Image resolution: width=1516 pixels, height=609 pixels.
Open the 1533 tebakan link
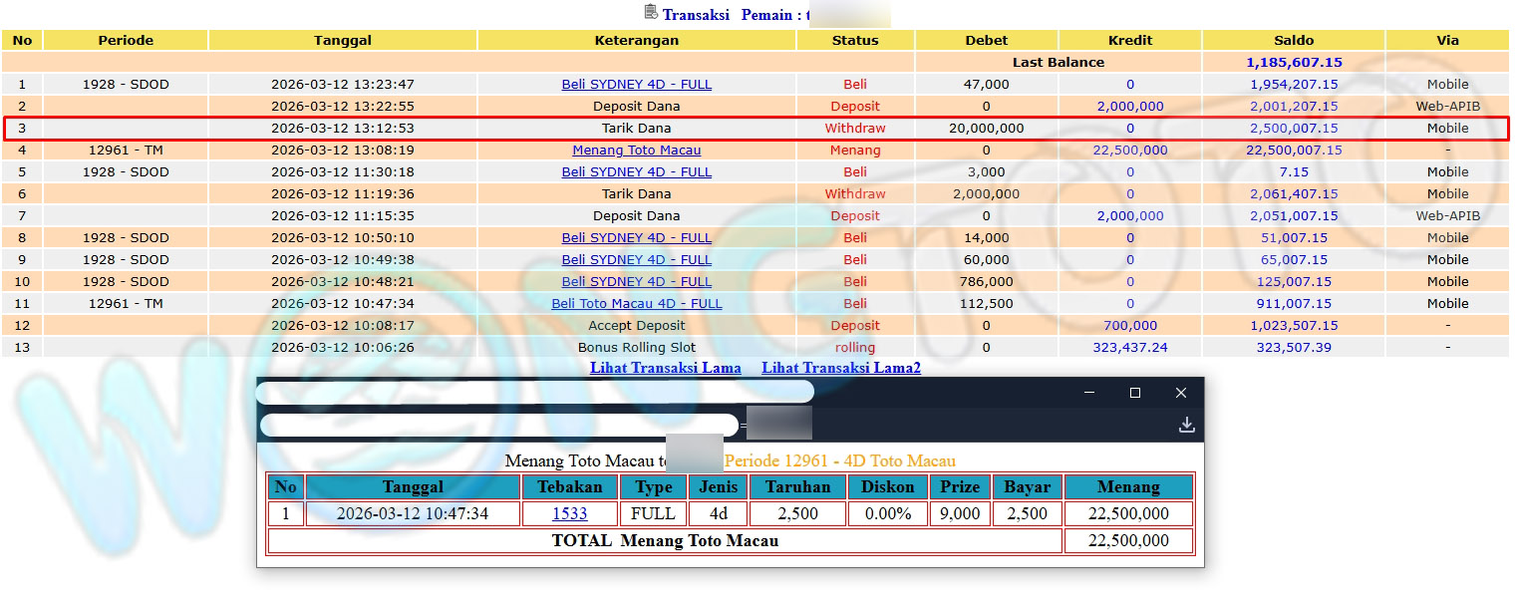(x=569, y=514)
